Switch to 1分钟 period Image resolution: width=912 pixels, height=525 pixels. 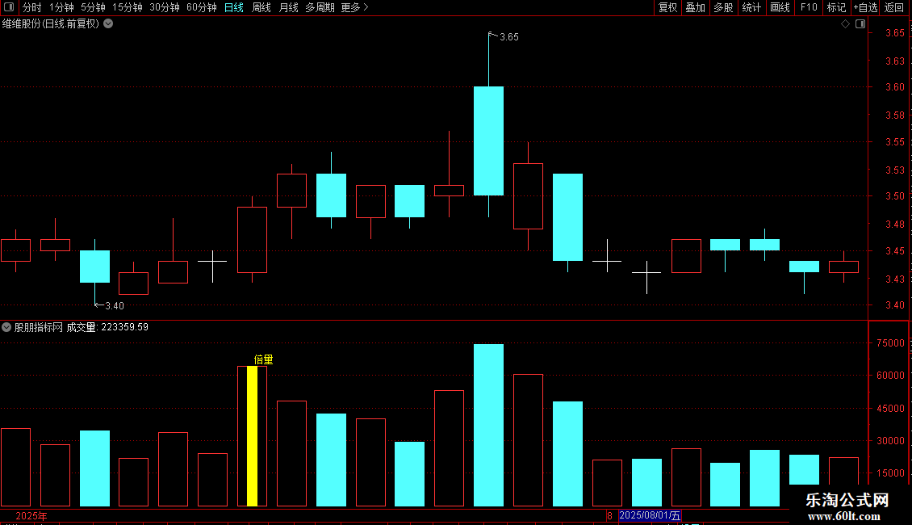coord(61,7)
